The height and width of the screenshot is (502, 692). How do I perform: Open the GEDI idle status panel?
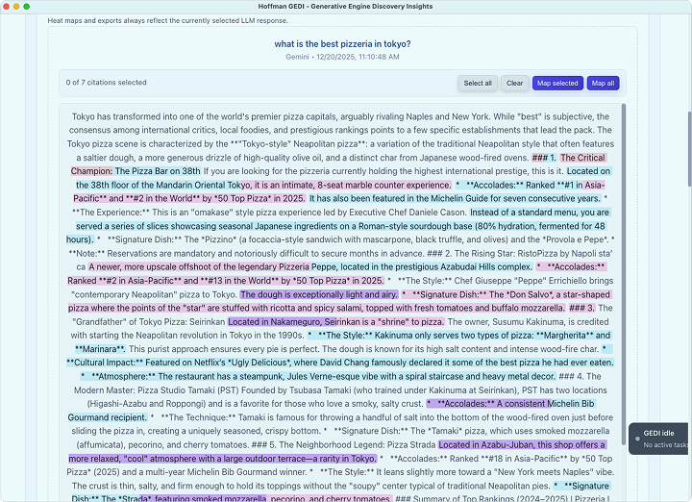tap(663, 439)
